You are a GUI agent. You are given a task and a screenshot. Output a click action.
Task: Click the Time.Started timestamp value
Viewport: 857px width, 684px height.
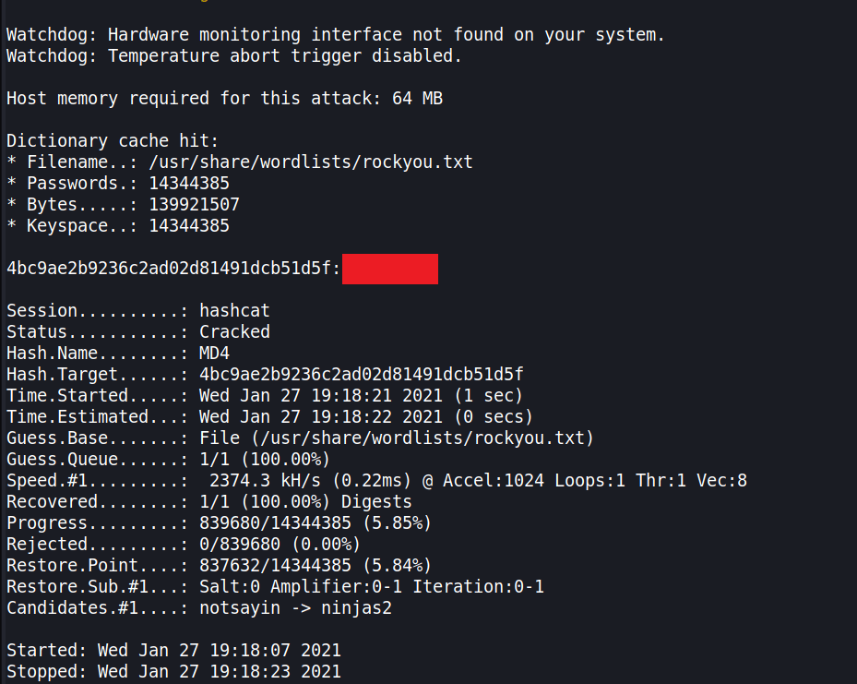tap(366, 395)
